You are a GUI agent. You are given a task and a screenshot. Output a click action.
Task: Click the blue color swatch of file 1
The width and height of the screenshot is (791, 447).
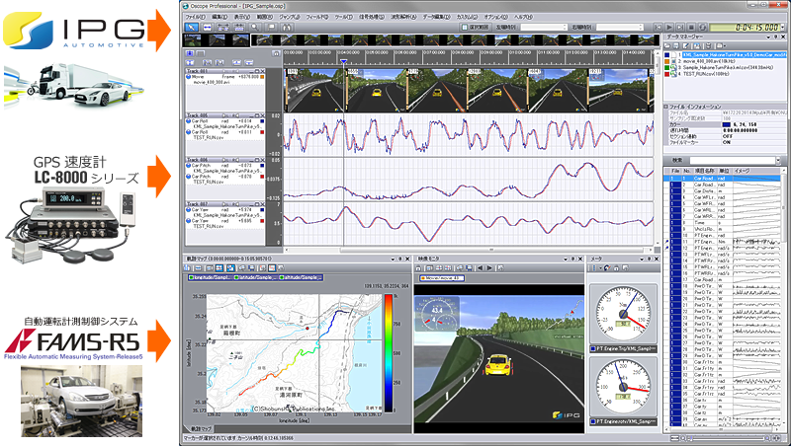(666, 54)
